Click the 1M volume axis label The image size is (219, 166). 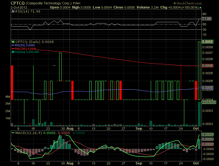tap(8, 118)
